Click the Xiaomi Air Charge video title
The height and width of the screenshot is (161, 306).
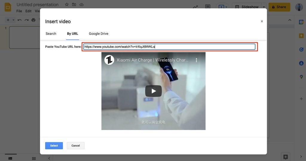click(152, 60)
